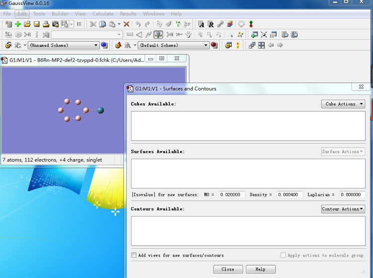Click the Clean brush icon in toolbar

coord(169,24)
